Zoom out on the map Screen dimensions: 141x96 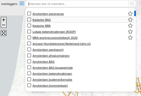click(4, 25)
